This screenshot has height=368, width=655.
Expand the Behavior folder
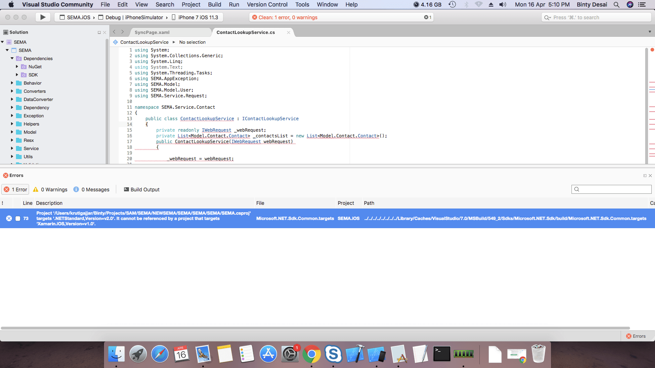(x=11, y=83)
